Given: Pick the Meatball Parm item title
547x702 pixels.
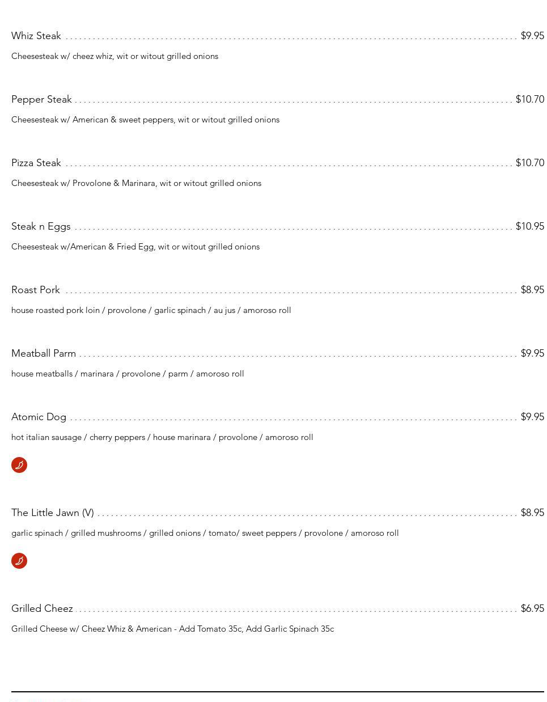Looking at the screenshot, I should tap(44, 353).
